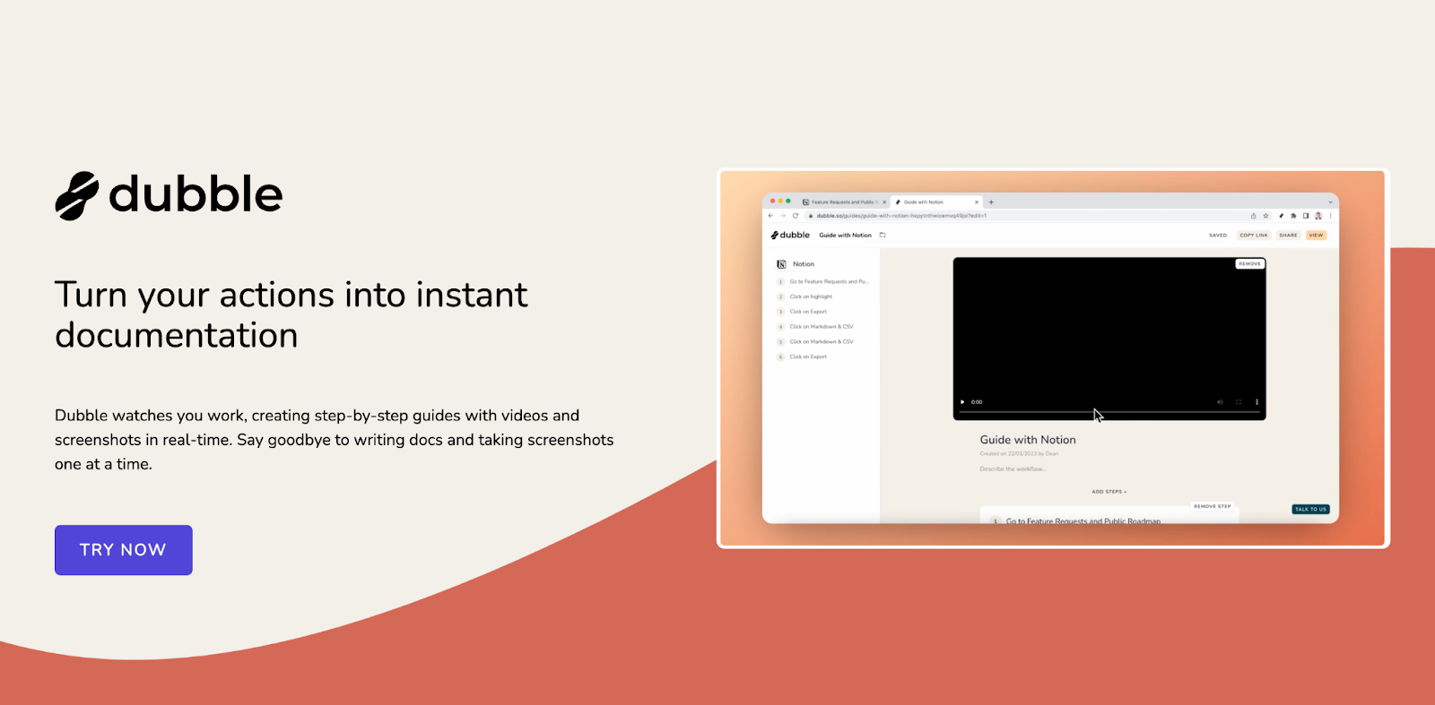
Task: Reload the page with the refresh icon
Action: [x=795, y=216]
